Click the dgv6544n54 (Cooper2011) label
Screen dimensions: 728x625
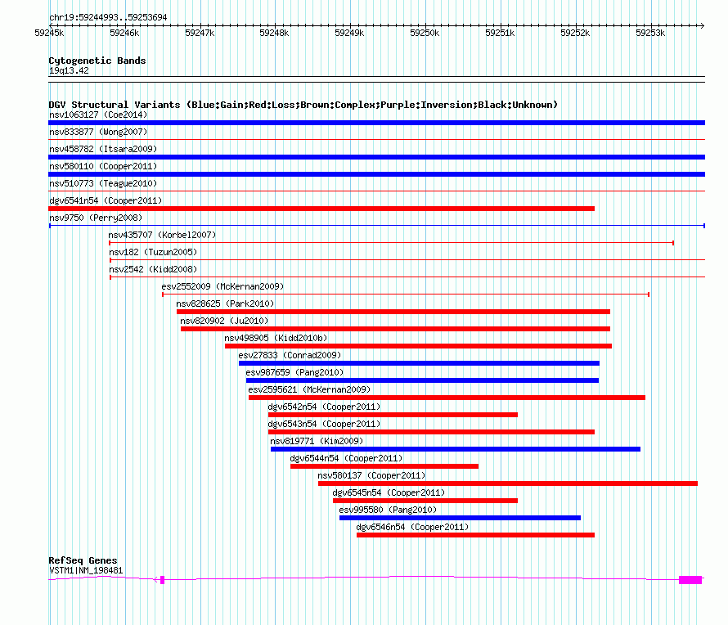[346, 458]
